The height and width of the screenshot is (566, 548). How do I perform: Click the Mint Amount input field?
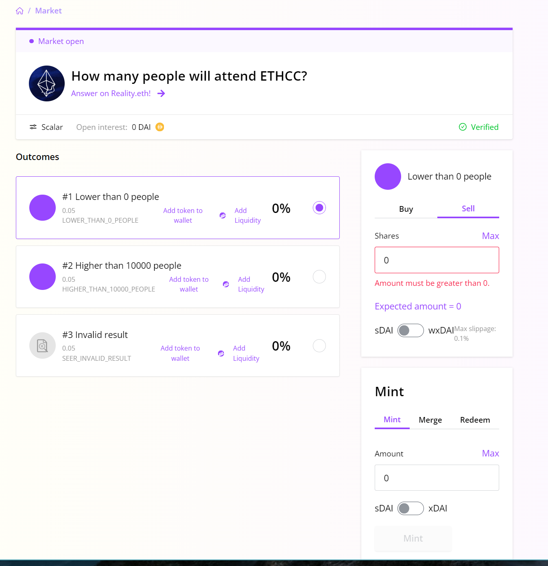coord(437,478)
